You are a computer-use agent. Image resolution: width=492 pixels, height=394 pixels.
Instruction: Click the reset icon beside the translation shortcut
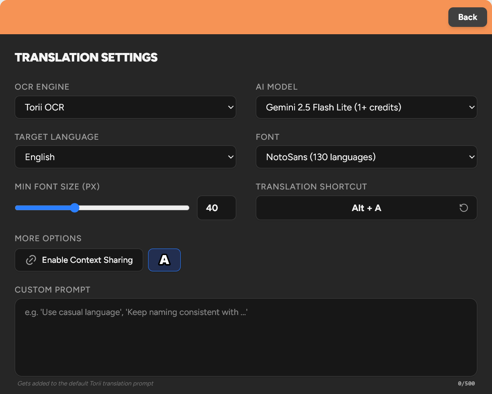pyautogui.click(x=463, y=208)
